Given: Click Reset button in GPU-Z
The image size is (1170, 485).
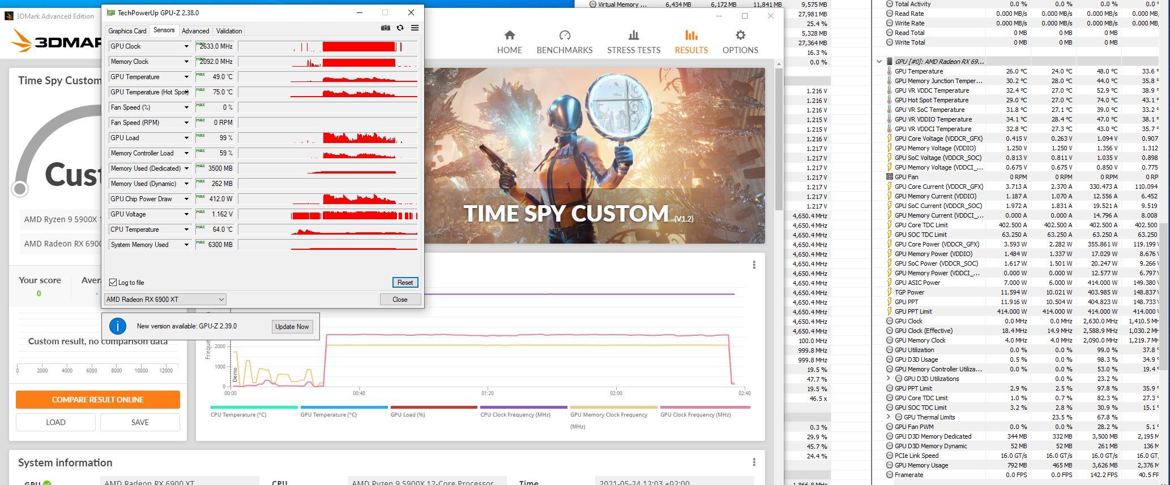Looking at the screenshot, I should [x=405, y=283].
